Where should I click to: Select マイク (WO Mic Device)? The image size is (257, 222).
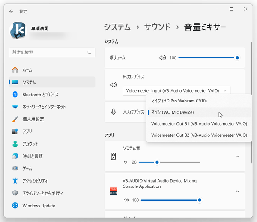tap(199, 112)
